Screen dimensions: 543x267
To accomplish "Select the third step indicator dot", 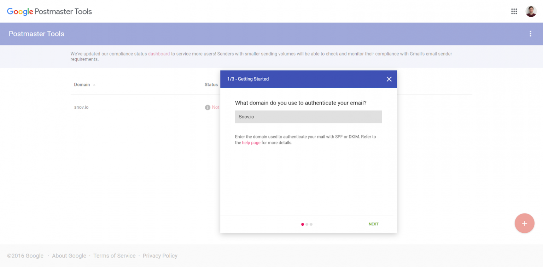I will (x=311, y=224).
